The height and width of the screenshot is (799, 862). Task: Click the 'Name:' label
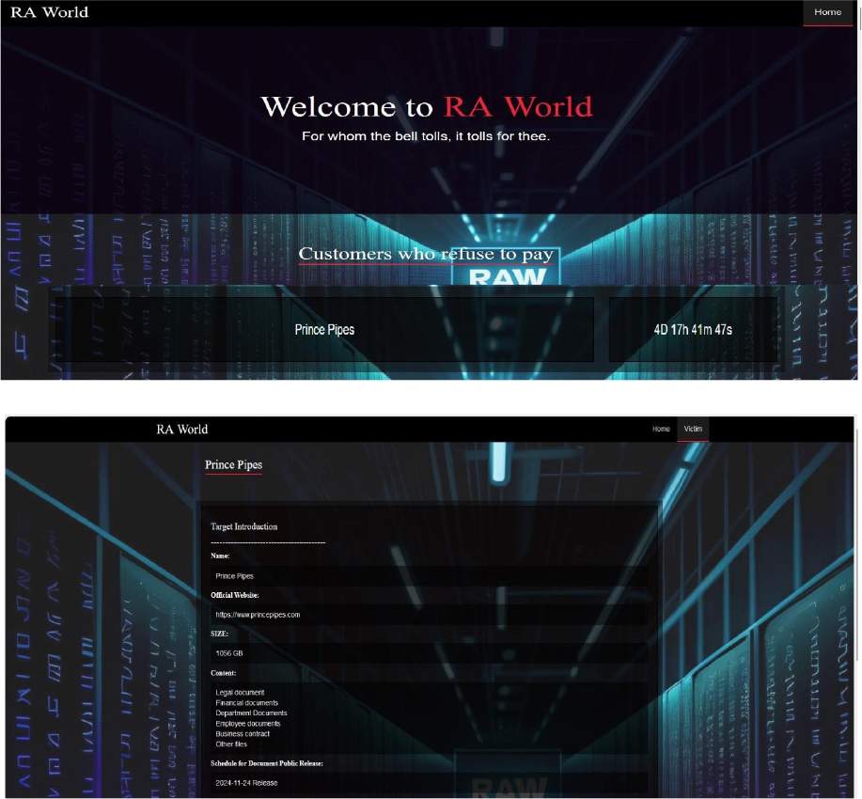coord(220,556)
